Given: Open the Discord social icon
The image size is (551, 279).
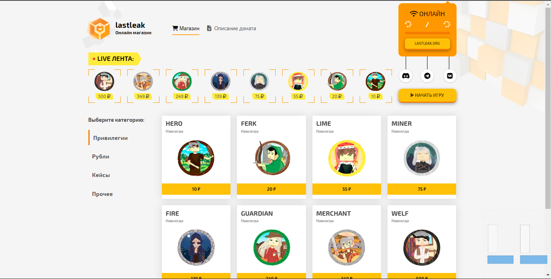Looking at the screenshot, I should (x=406, y=76).
